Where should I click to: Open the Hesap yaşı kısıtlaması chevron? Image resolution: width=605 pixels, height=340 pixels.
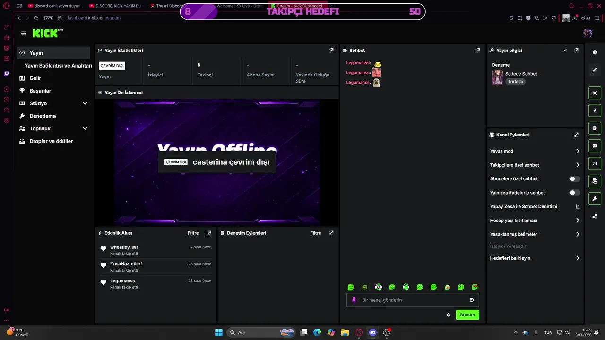pos(578,221)
